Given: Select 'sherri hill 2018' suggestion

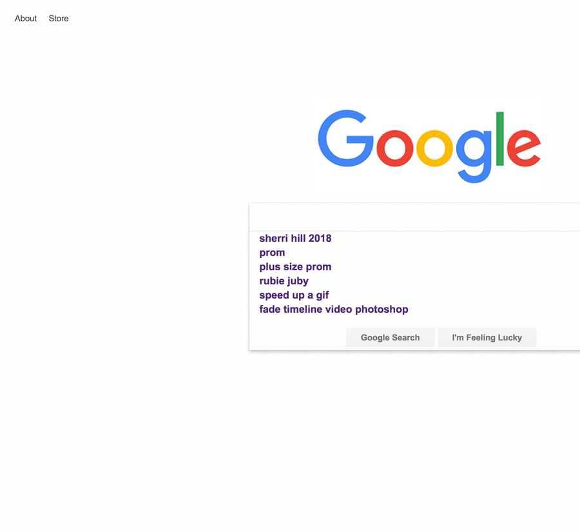Looking at the screenshot, I should tap(295, 239).
